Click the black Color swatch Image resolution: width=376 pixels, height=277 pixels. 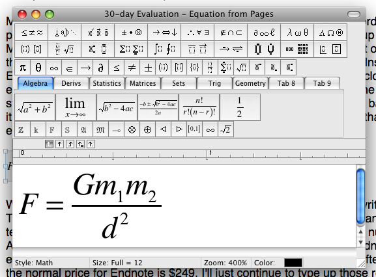point(293,263)
